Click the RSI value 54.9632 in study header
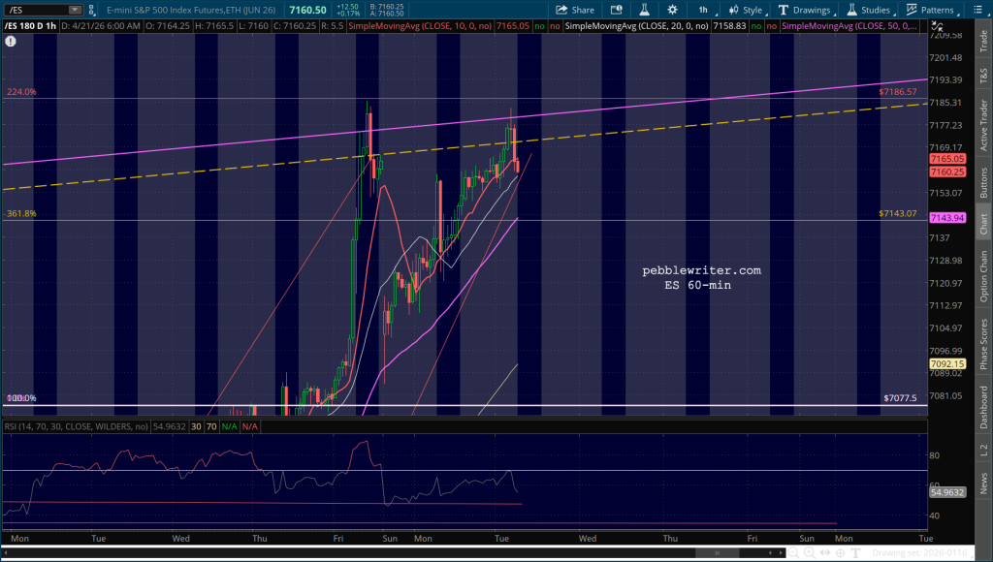This screenshot has height=562, width=993. pyautogui.click(x=170, y=426)
